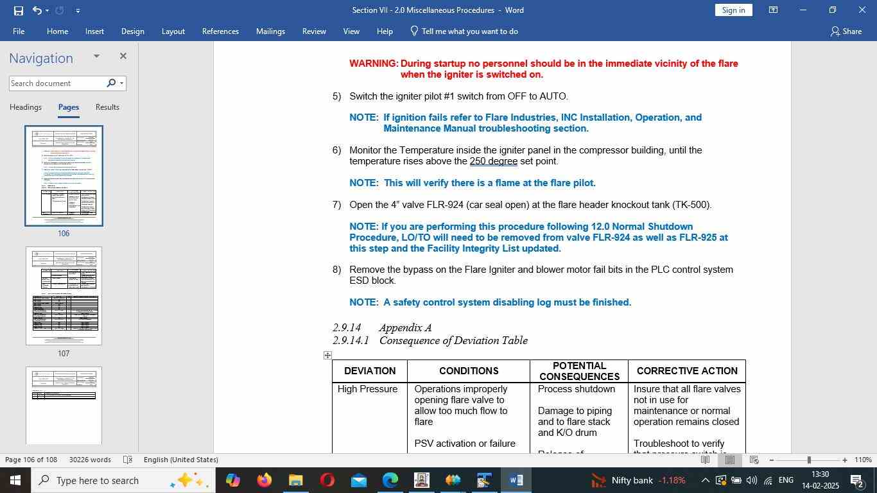877x493 pixels.
Task: Expand Customize Quick Access Toolbar dropdown
Action: coord(78,10)
